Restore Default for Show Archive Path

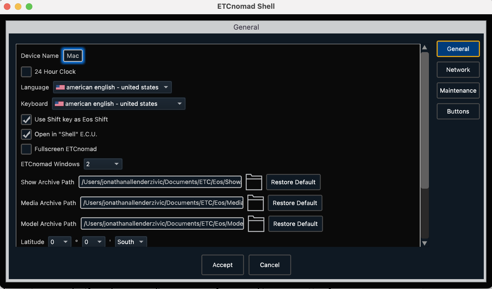pyautogui.click(x=293, y=182)
